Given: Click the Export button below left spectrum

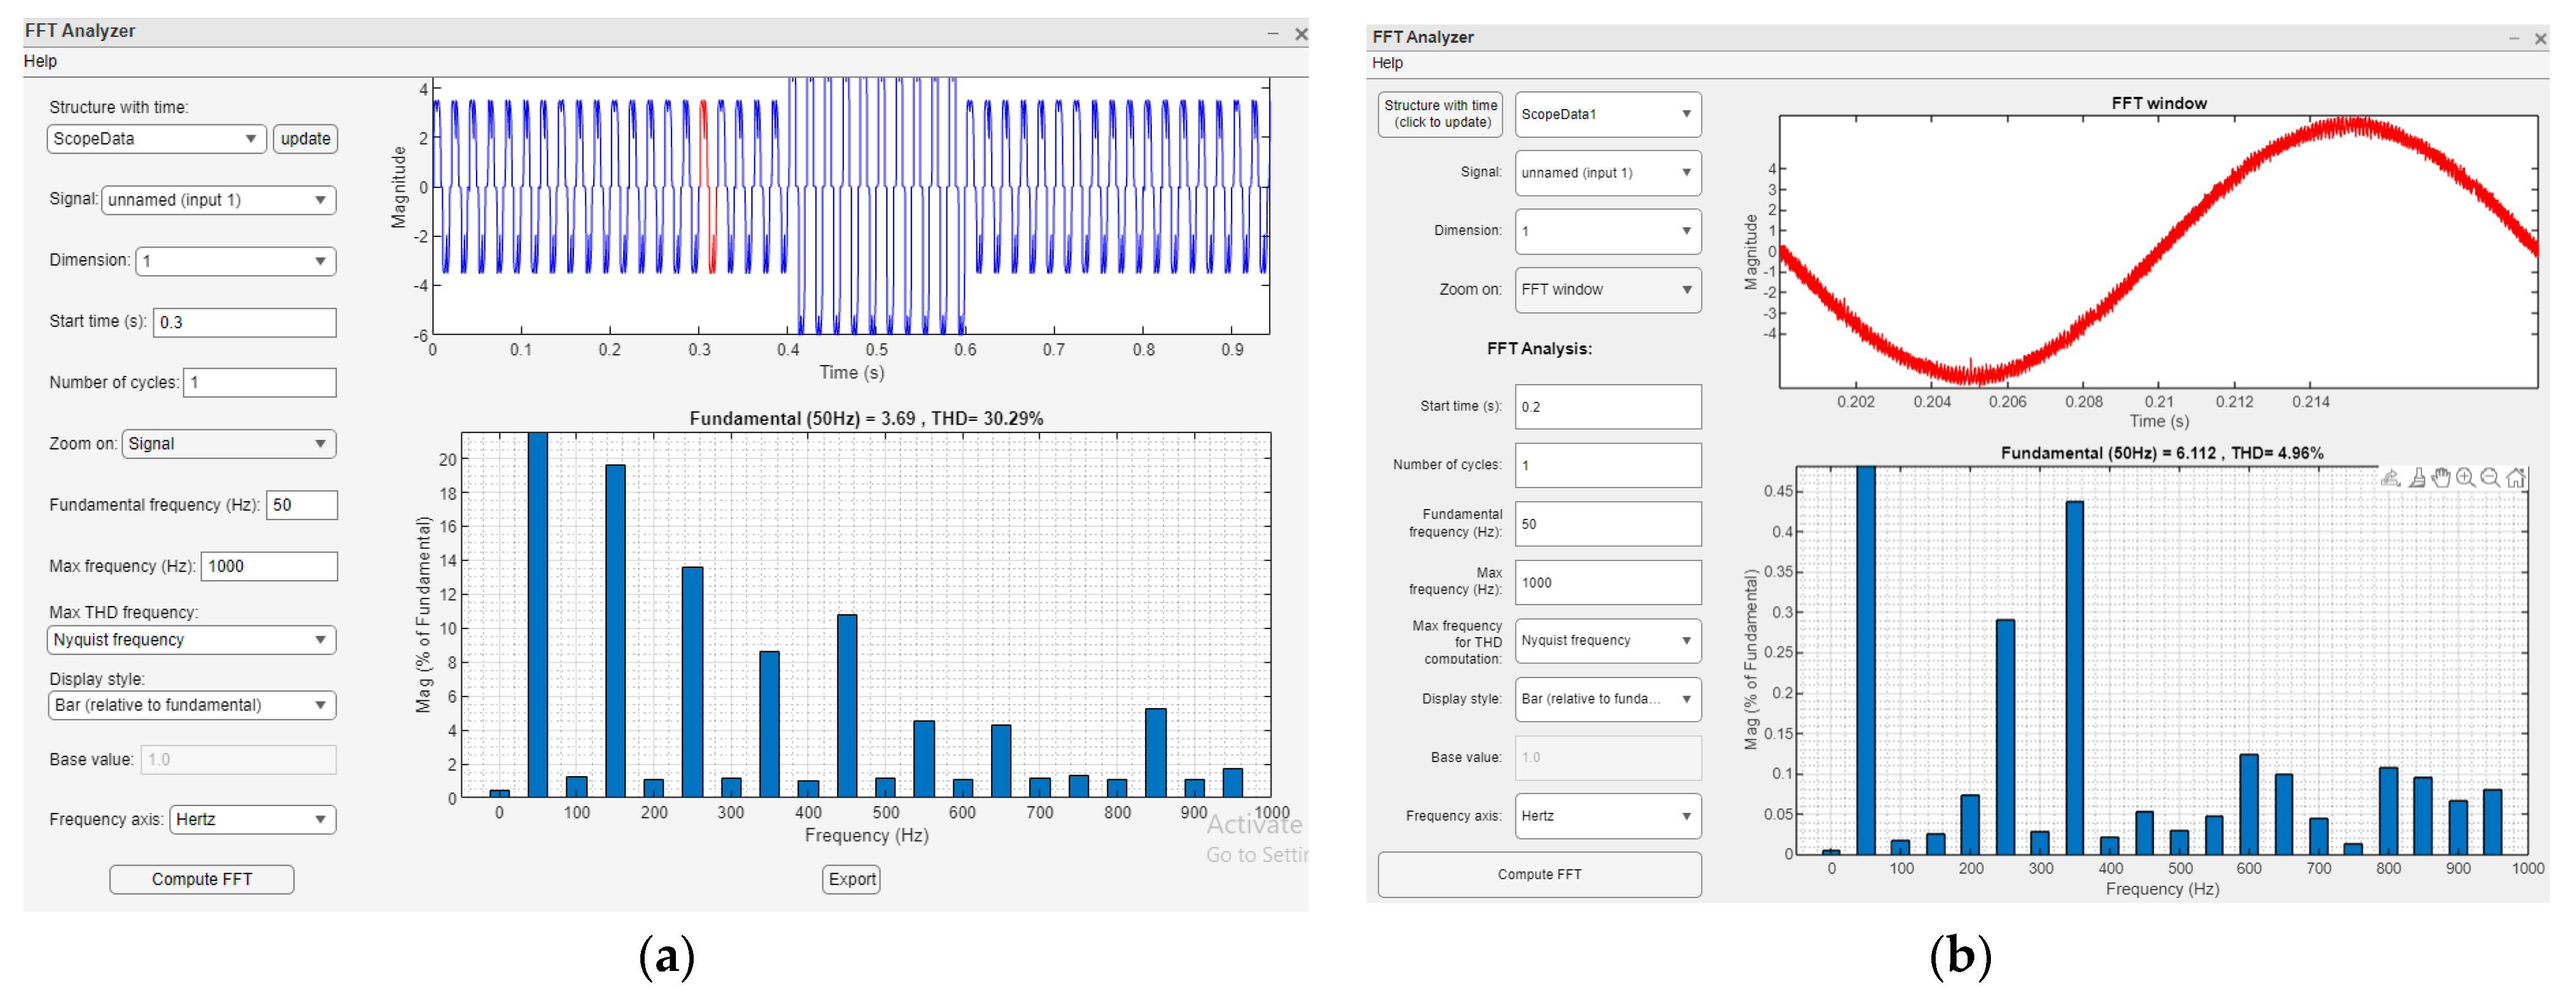Looking at the screenshot, I should 851,879.
